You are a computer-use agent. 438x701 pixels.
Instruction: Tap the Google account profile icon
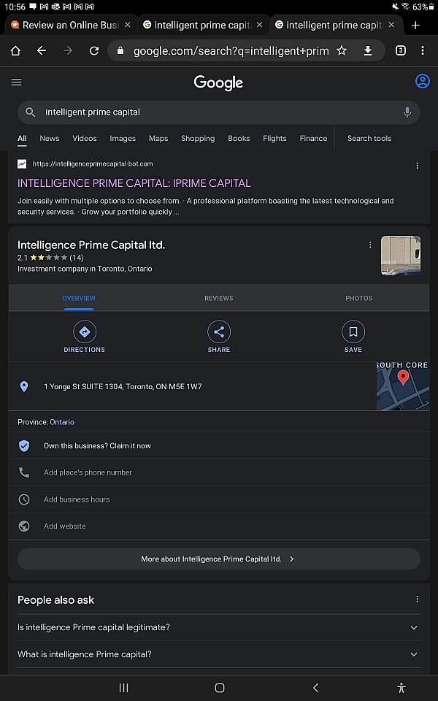423,81
